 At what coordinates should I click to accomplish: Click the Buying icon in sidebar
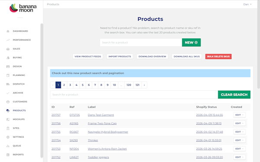pos(8,58)
